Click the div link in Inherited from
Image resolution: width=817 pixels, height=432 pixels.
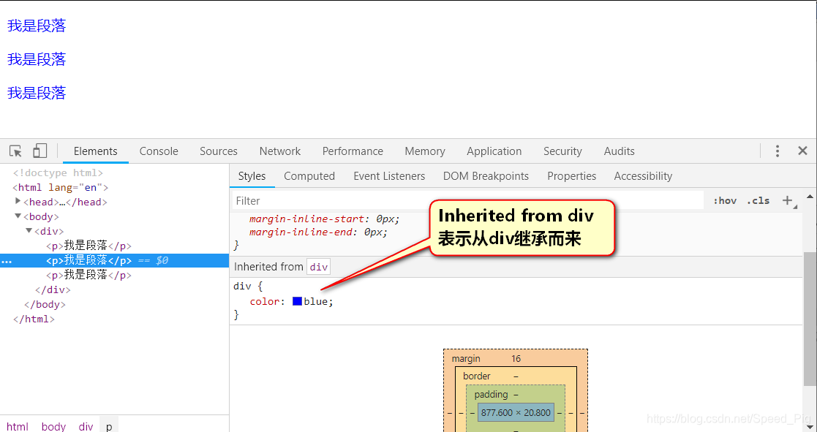318,267
